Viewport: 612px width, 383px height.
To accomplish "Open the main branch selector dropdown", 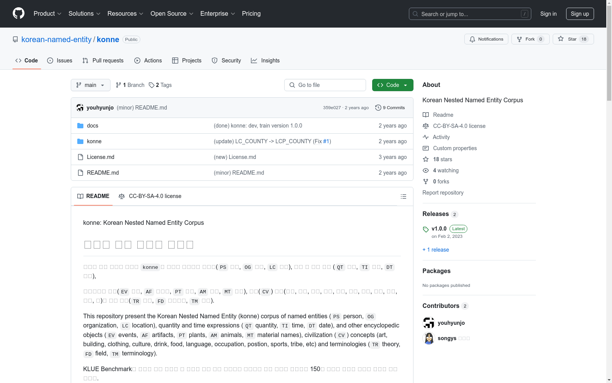I will [91, 85].
